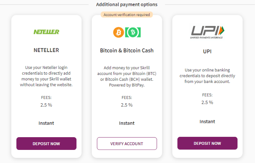This screenshot has height=163, width=255.
Task: Deposit now with NETELLER
Action: pyautogui.click(x=46, y=143)
